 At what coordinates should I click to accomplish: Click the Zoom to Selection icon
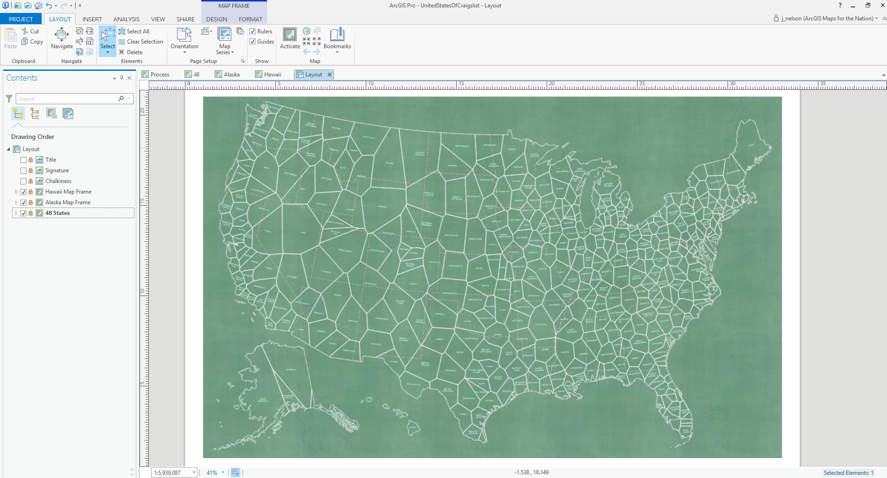point(80,41)
